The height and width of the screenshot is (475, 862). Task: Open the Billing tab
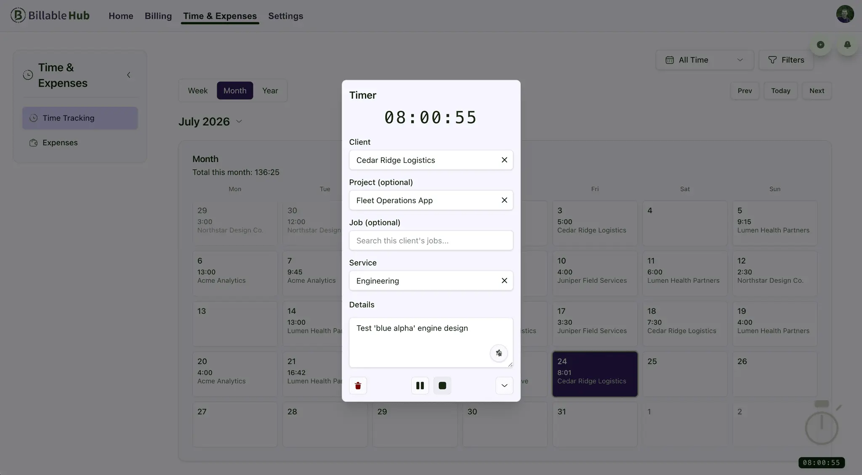tap(158, 16)
